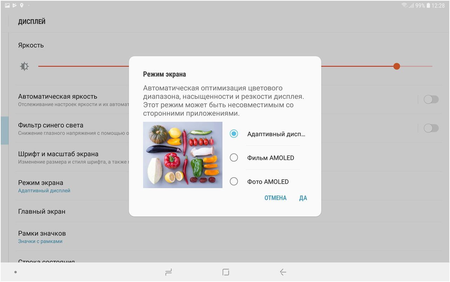The width and height of the screenshot is (450, 282).
Task: Dismiss the dialog with ОТМЕНА
Action: pos(275,198)
